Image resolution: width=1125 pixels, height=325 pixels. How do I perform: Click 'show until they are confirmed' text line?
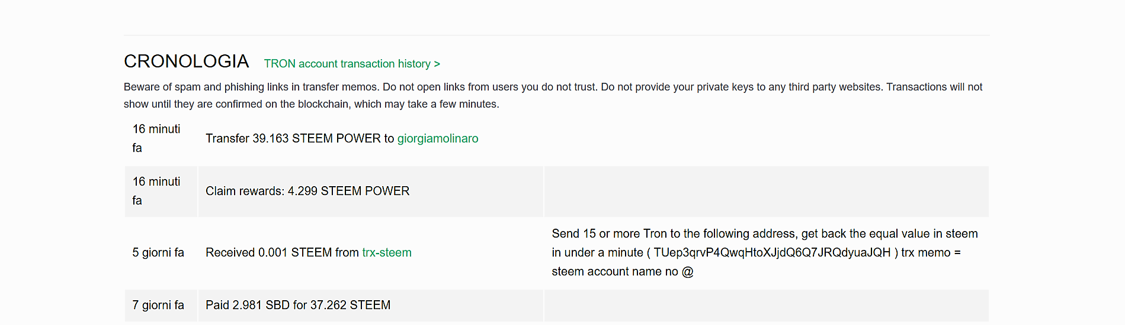coord(311,104)
